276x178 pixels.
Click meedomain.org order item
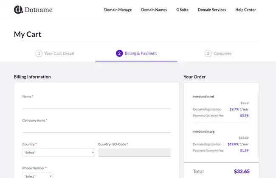click(x=203, y=131)
